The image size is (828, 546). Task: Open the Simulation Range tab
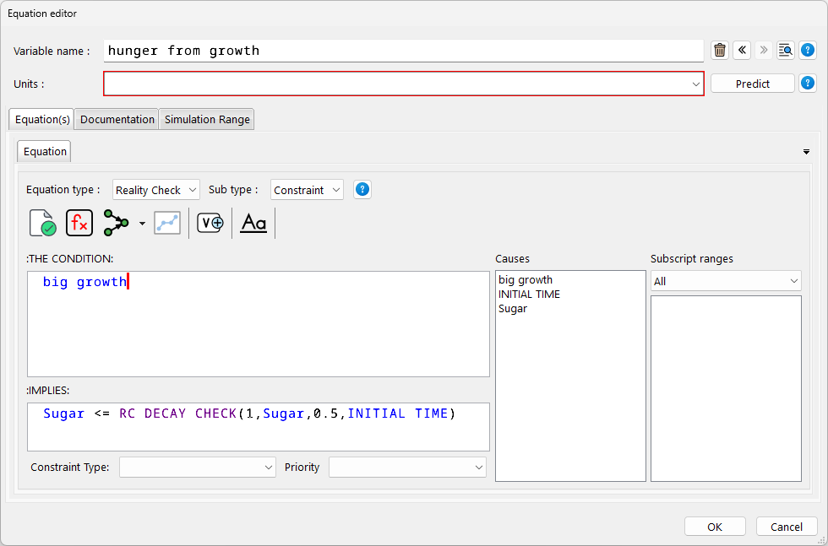[x=207, y=120]
